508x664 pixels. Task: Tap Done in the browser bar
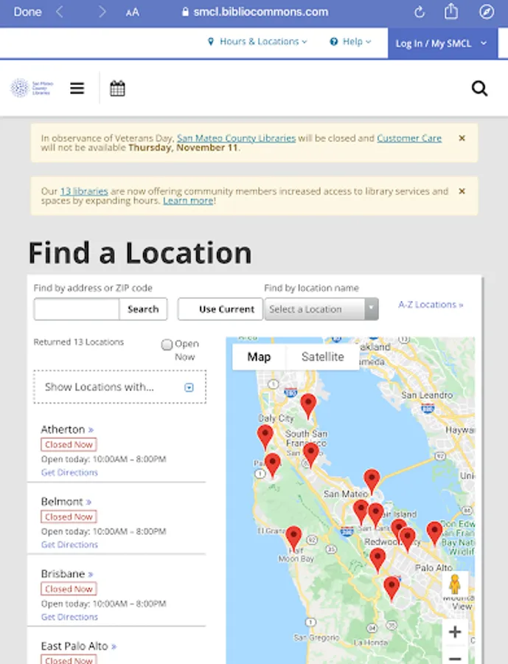[x=27, y=12]
